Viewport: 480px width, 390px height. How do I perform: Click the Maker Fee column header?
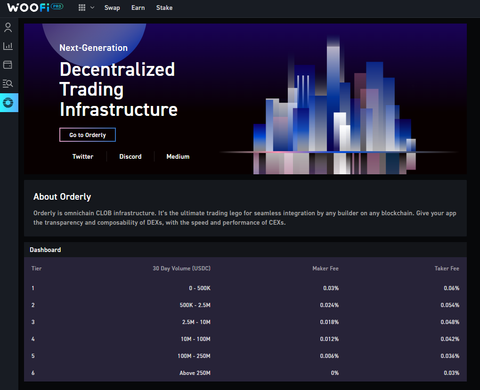[x=325, y=268]
